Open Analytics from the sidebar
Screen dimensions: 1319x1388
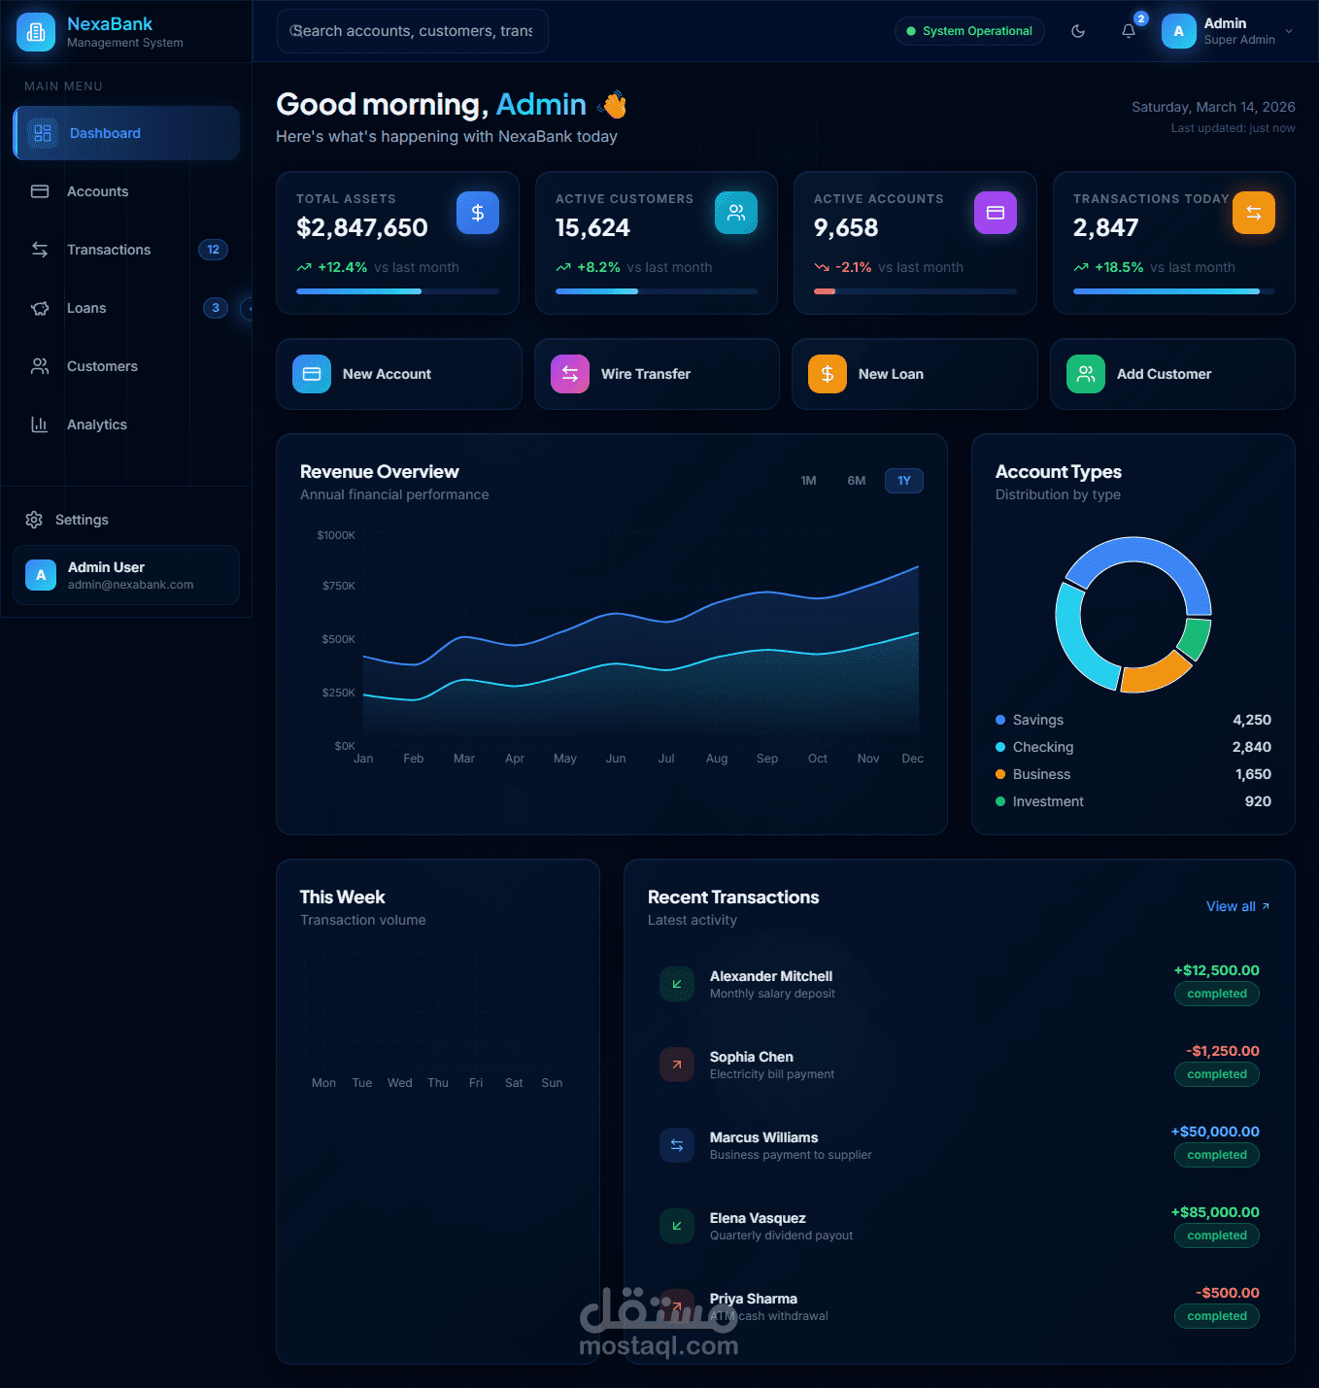coord(126,424)
